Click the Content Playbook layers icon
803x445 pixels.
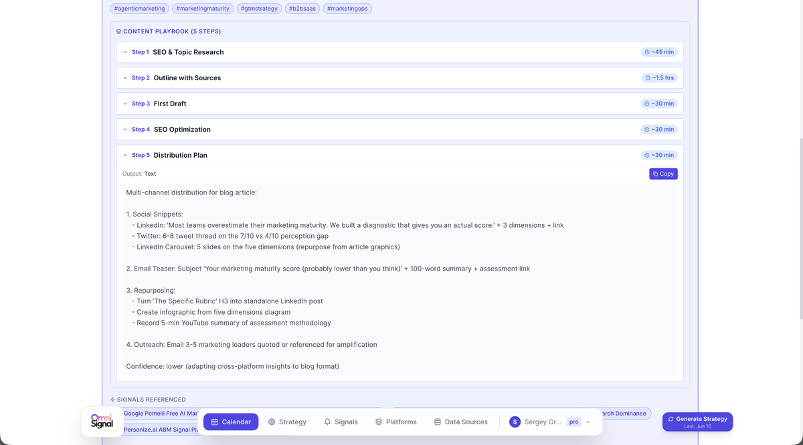coord(118,31)
